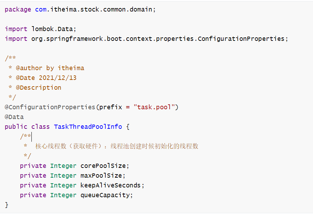Screen dimensions: 313x215
Task: Click the @Date 2021/12/13 comment line
Action: coord(46,78)
